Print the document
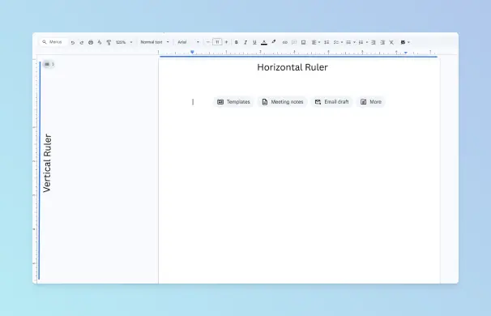The image size is (491, 316). (x=91, y=42)
